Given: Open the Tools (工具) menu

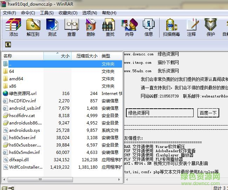Looking at the screenshot, I should coord(47,13).
